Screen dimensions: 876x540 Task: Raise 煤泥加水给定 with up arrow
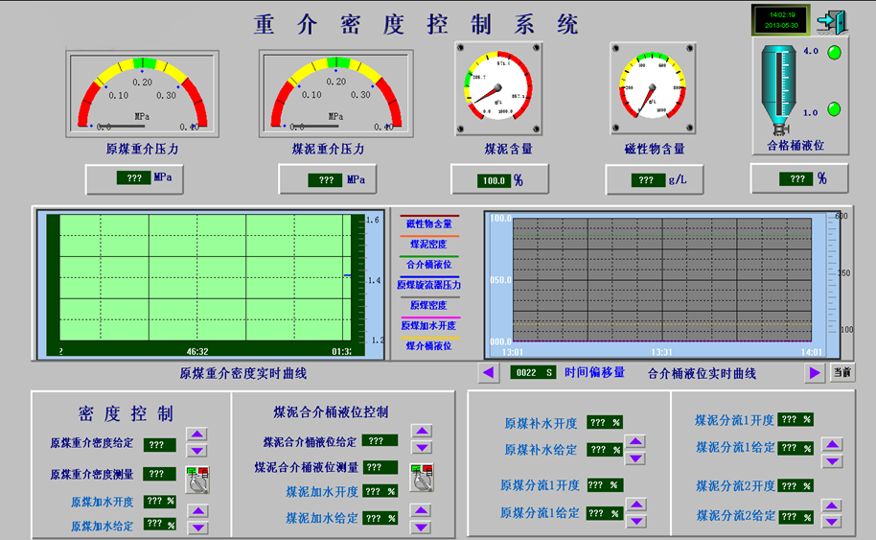click(x=422, y=510)
